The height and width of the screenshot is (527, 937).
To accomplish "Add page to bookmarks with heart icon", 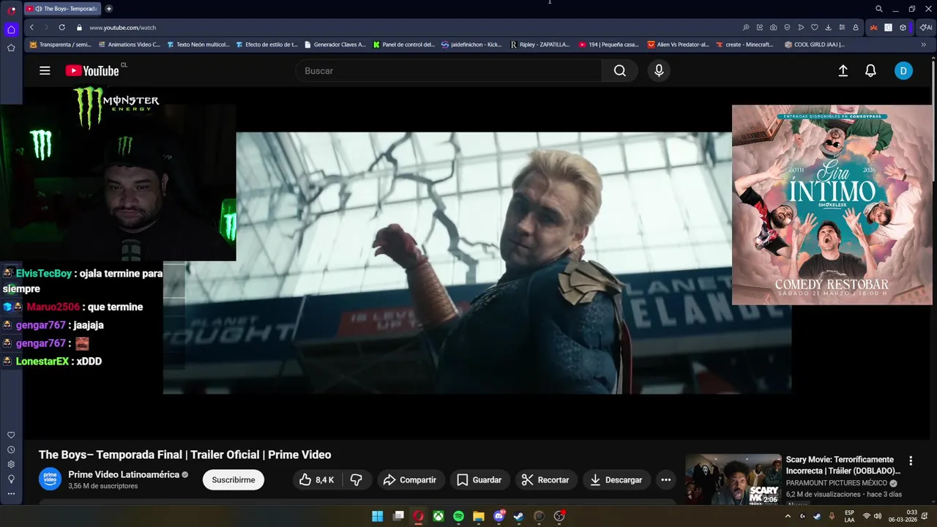I will (814, 28).
